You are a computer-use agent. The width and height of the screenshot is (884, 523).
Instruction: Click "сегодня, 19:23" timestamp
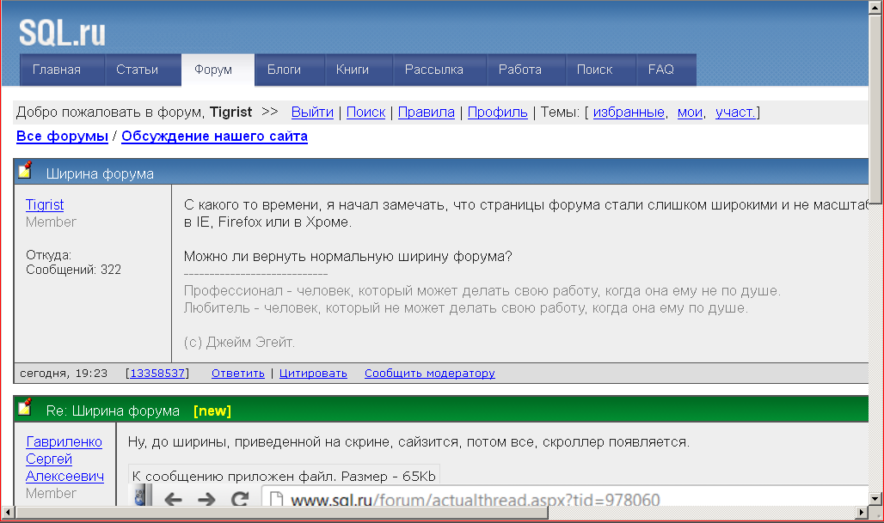click(63, 374)
